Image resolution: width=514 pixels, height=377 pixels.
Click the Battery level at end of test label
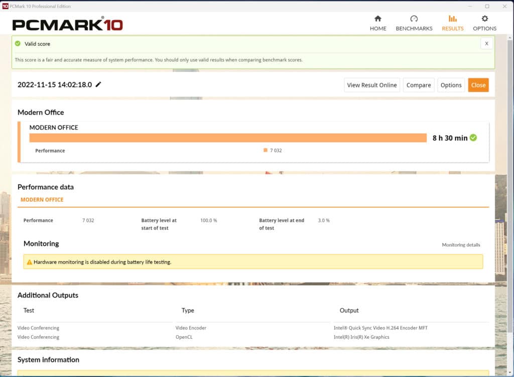point(282,224)
